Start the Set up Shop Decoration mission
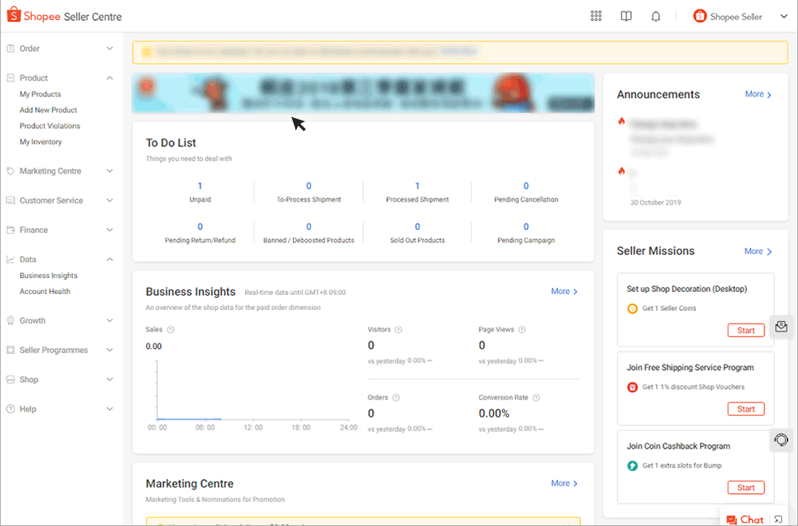Screen dimensions: 798x526 click(x=746, y=330)
